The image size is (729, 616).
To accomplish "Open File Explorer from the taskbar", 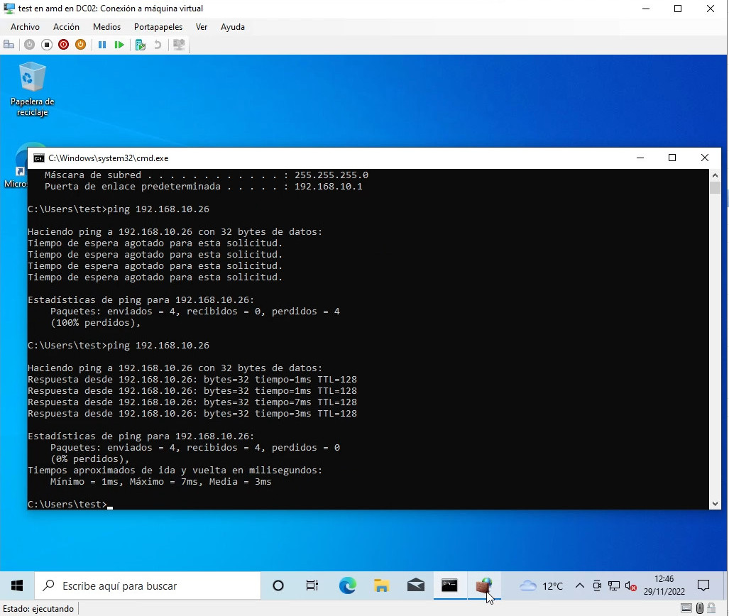I will 382,585.
